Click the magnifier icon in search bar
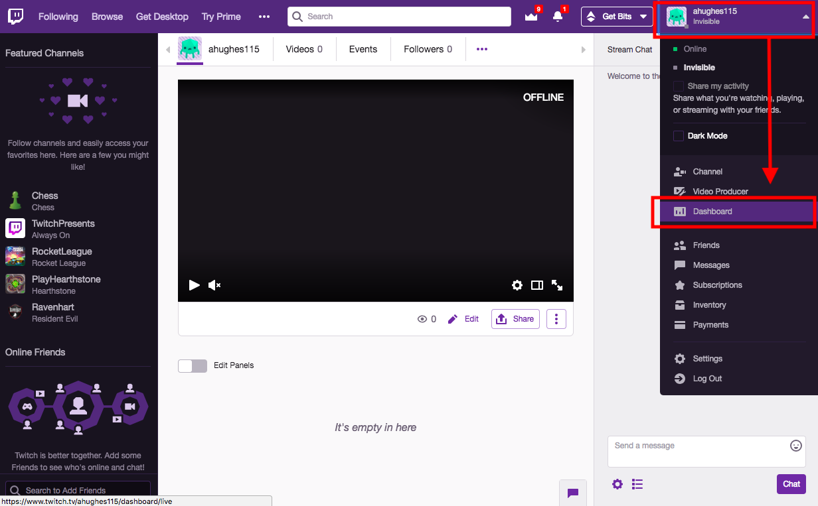The height and width of the screenshot is (506, 818). [297, 17]
